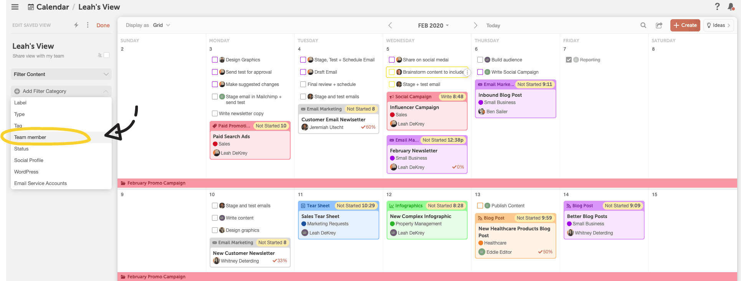741x281 pixels.
Task: Mark Make suggested changes as complete
Action: point(215,84)
